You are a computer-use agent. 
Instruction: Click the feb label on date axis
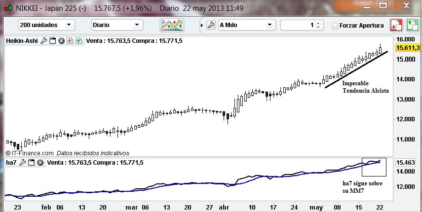tap(46, 208)
